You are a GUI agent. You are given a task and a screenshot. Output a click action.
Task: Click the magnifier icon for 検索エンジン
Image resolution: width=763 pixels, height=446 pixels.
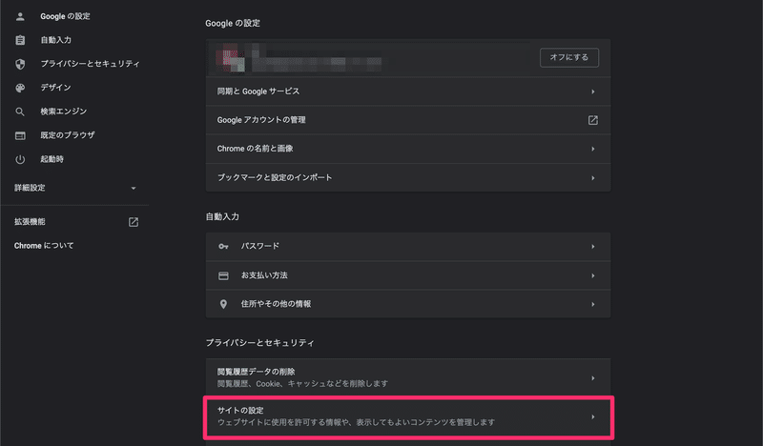pyautogui.click(x=20, y=111)
